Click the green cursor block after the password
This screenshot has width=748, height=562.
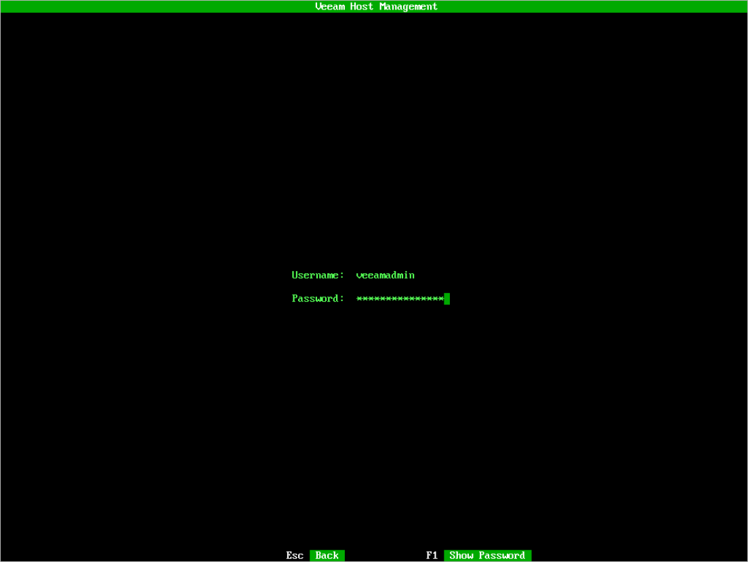447,299
